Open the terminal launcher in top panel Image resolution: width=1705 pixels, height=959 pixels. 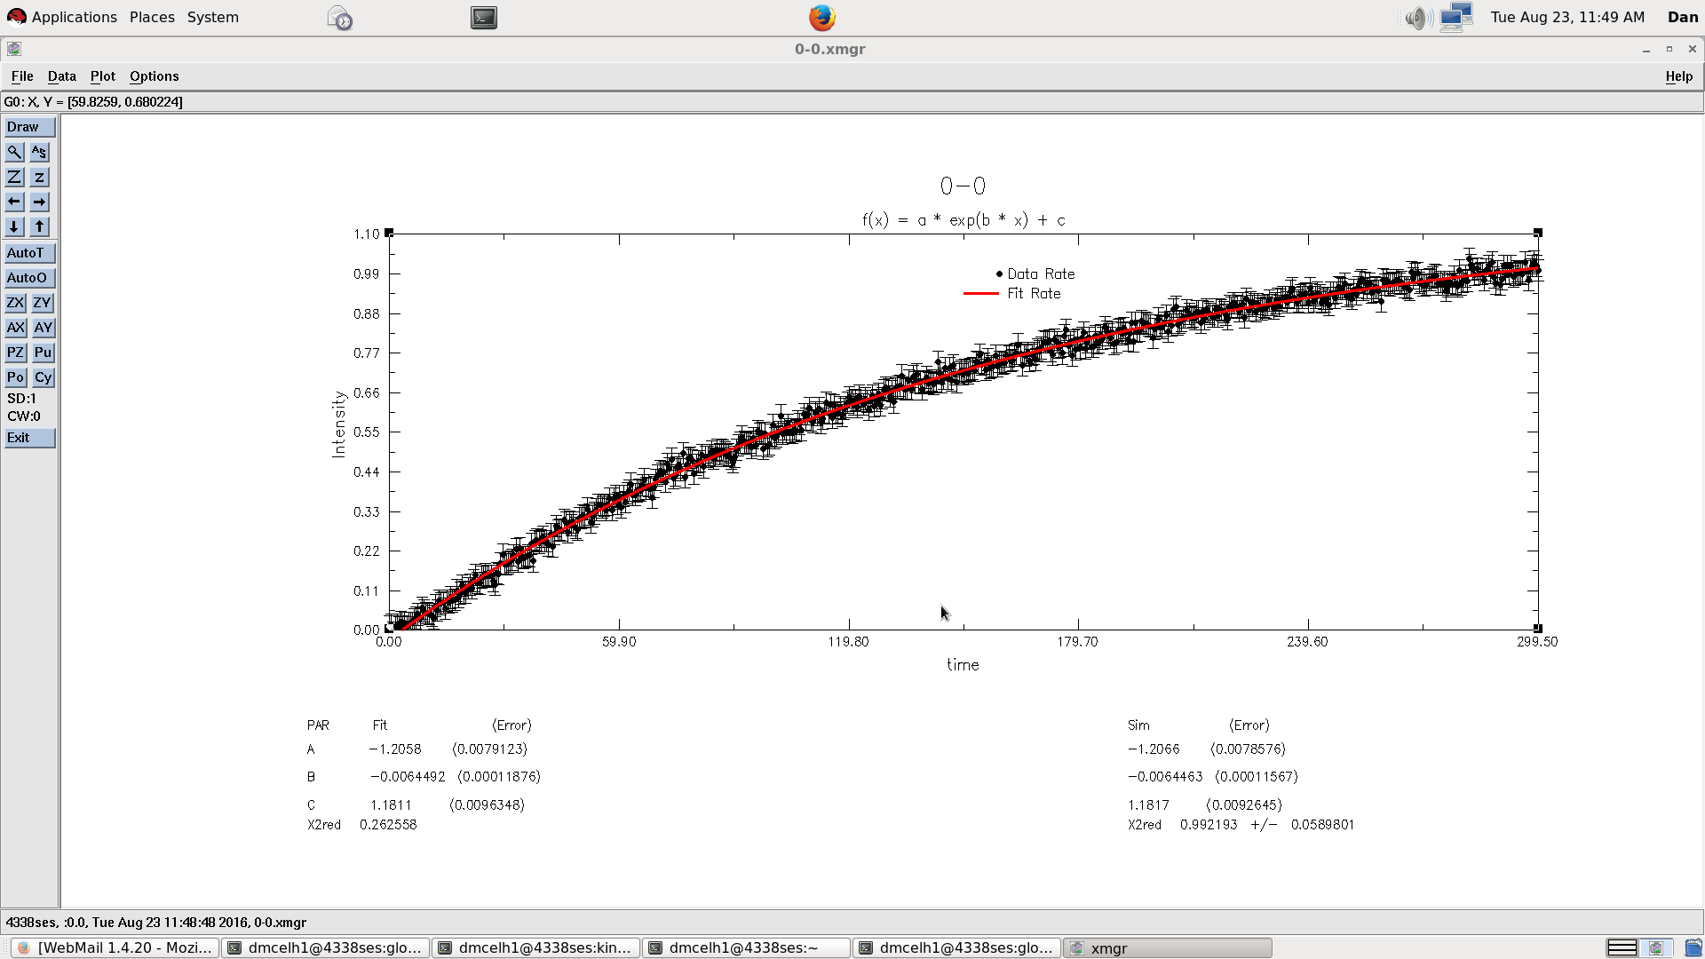click(x=484, y=17)
